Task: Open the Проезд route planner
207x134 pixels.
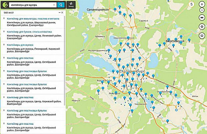Action: pyautogui.click(x=71, y=5)
